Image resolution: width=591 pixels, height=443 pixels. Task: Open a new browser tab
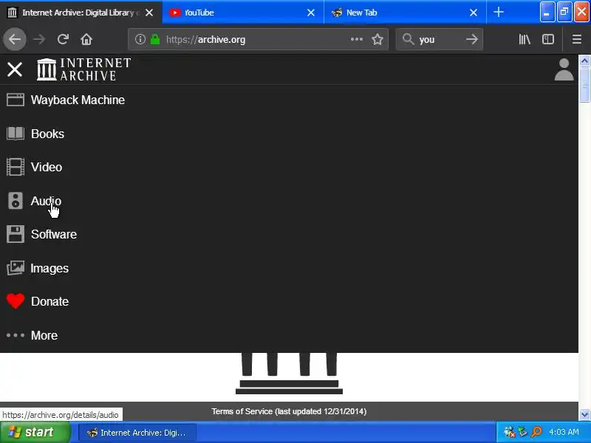(499, 13)
